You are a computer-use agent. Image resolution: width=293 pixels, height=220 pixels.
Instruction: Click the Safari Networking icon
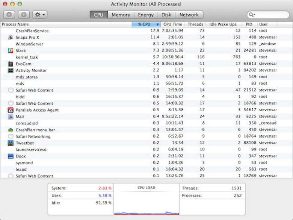coord(11,137)
